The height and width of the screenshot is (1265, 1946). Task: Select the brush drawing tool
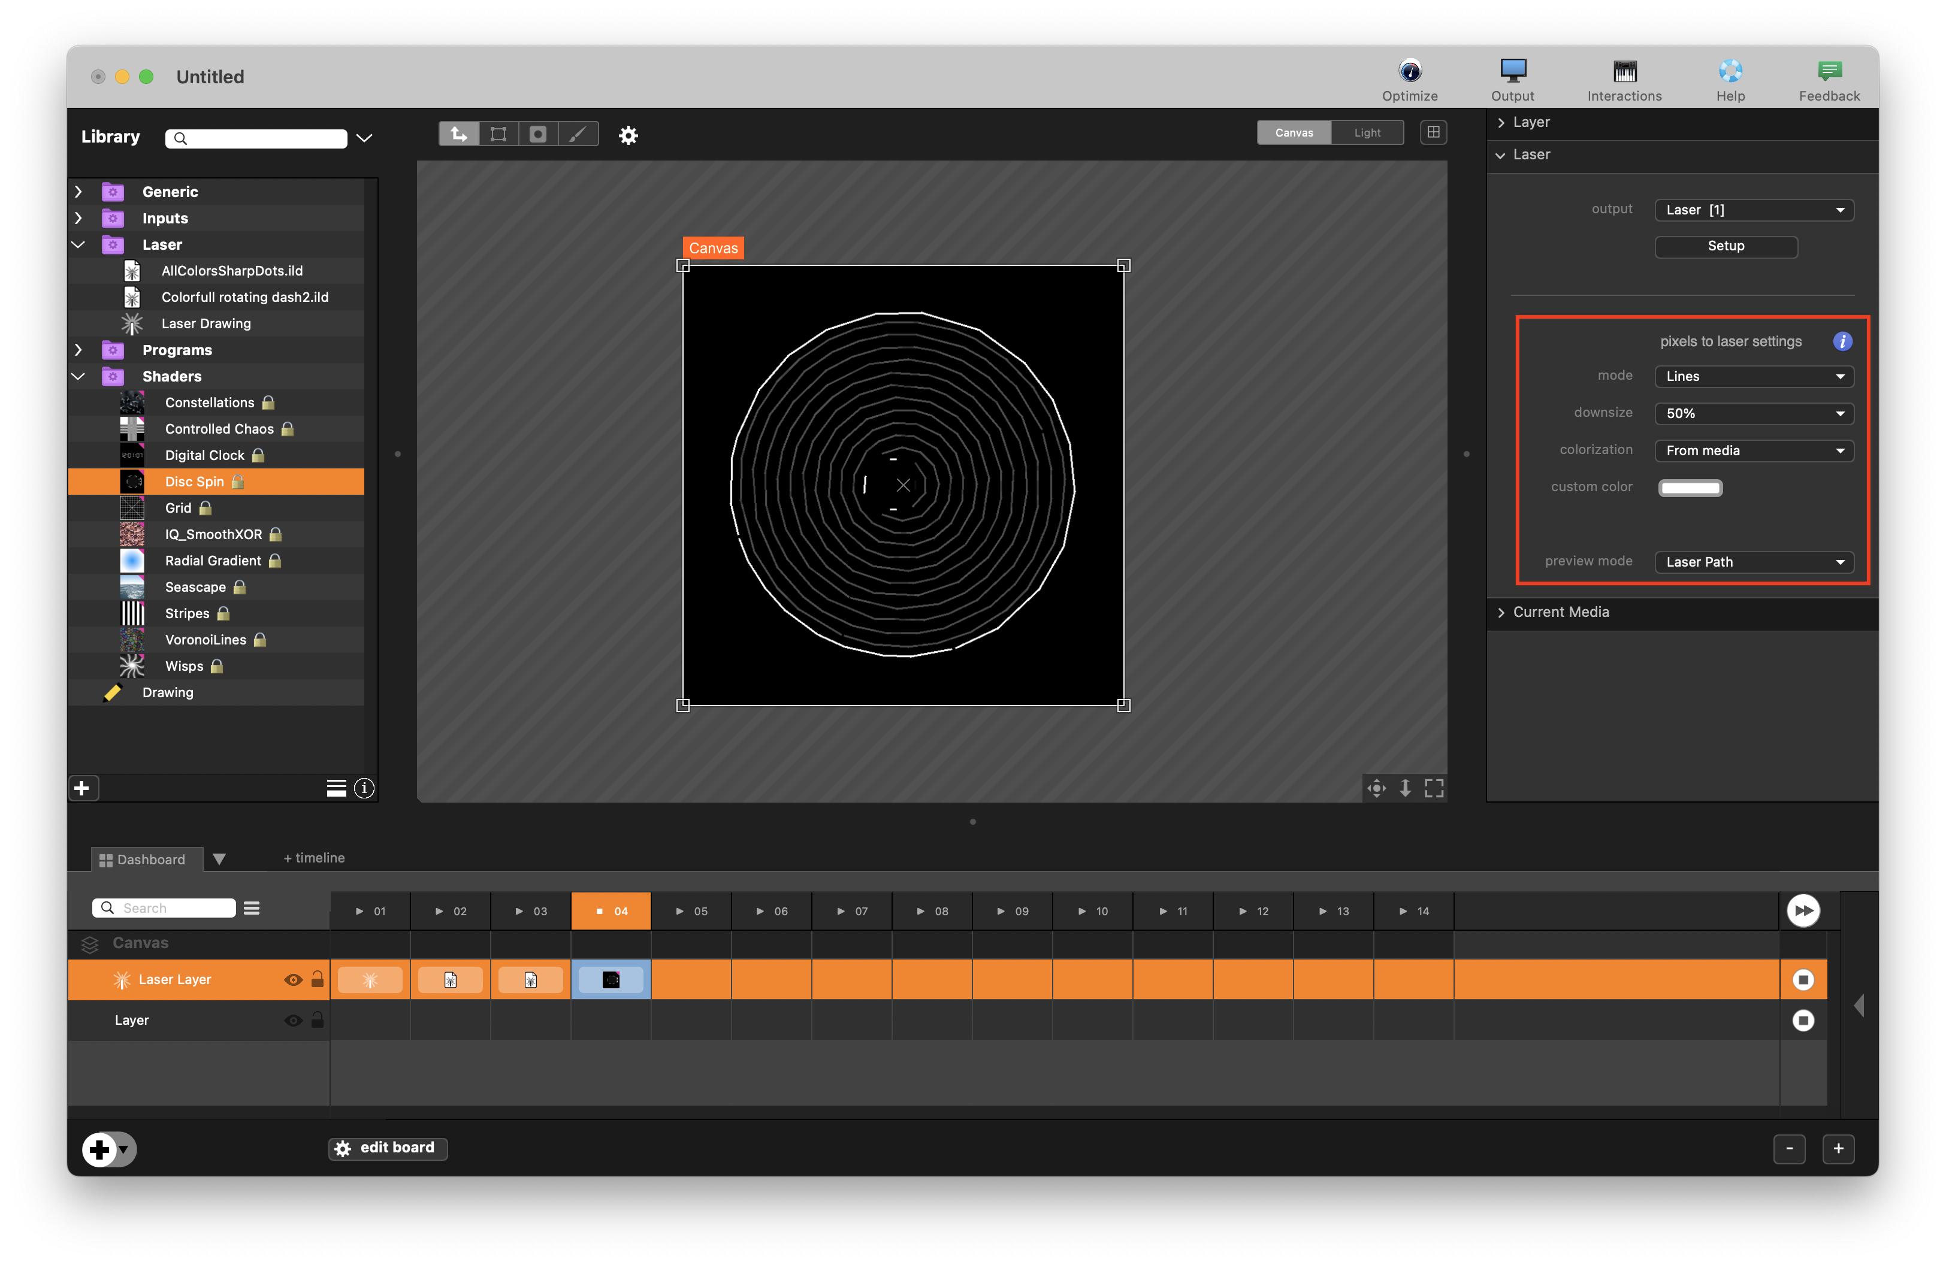[x=578, y=134]
